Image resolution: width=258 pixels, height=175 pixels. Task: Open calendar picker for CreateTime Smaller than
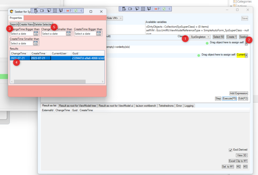point(36,43)
